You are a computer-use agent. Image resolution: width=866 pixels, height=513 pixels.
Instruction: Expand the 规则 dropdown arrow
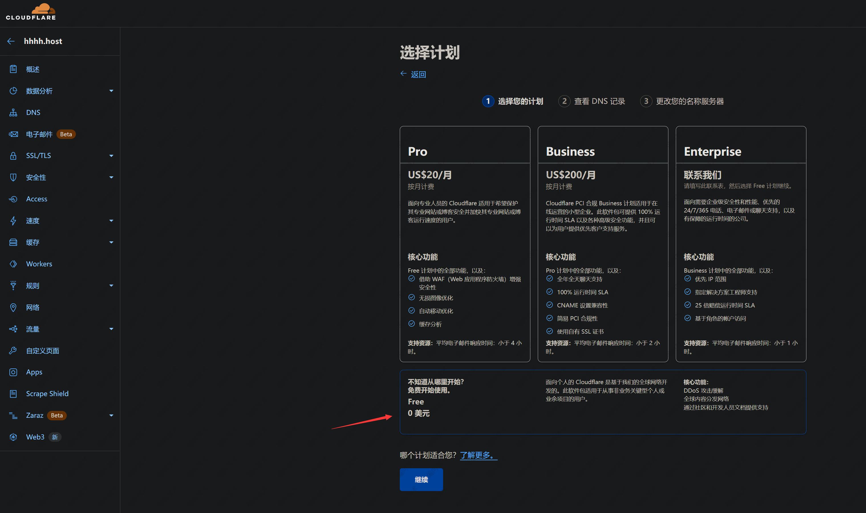pos(111,285)
